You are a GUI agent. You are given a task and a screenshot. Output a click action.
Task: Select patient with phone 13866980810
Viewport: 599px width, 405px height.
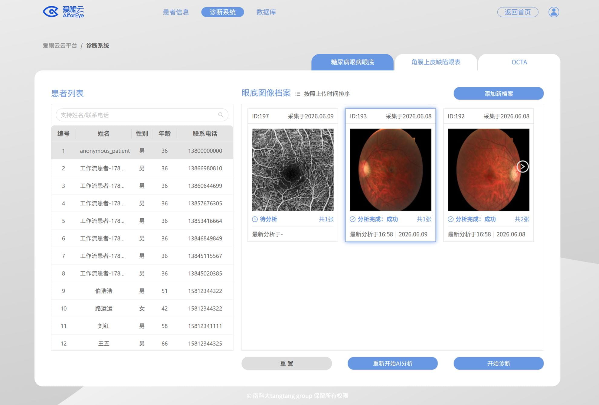click(x=142, y=168)
